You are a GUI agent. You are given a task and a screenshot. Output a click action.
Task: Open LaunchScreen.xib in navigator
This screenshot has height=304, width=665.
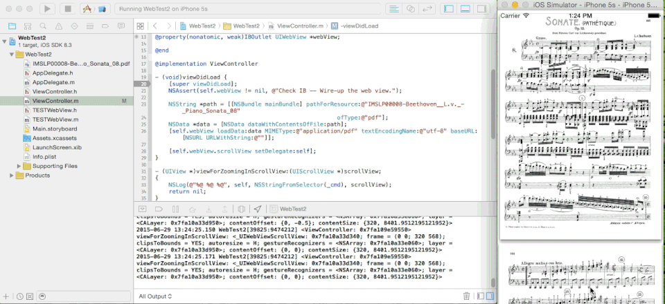pyautogui.click(x=52, y=148)
